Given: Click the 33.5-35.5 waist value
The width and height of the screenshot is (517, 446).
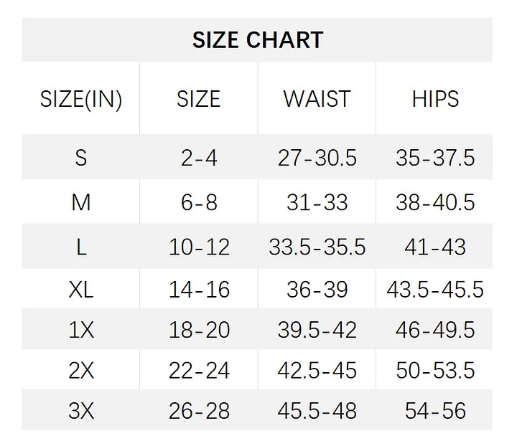Looking at the screenshot, I should click(317, 247).
